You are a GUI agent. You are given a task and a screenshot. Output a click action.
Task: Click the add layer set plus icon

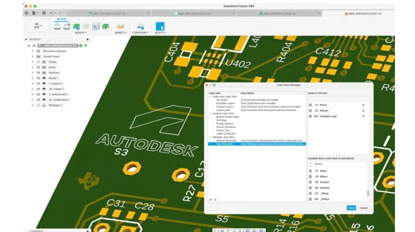point(210,200)
